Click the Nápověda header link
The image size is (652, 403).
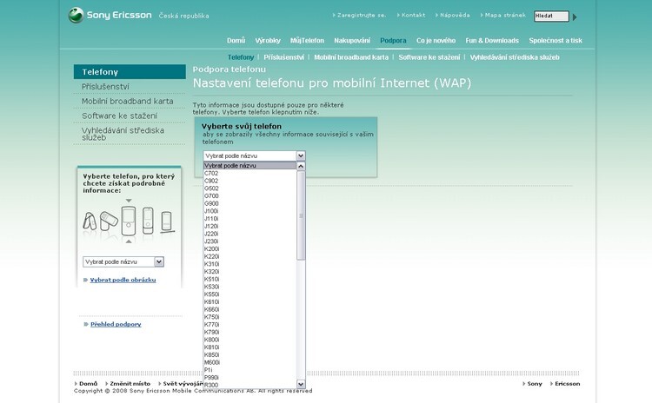455,15
